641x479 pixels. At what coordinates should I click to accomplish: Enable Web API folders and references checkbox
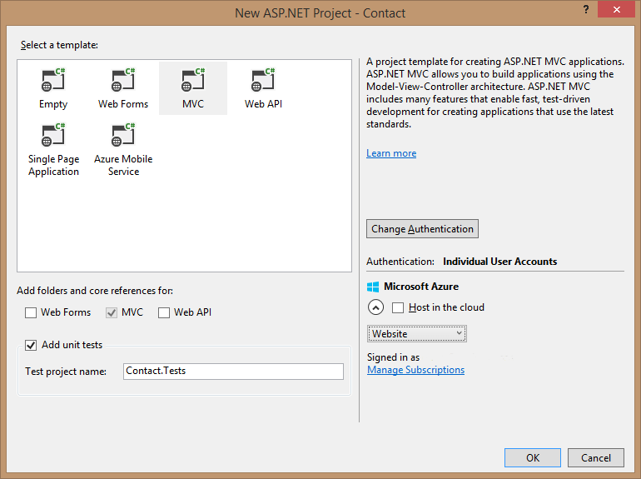(164, 312)
